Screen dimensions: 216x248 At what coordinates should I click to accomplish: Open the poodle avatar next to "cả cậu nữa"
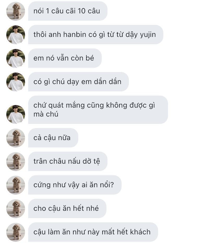point(16,138)
